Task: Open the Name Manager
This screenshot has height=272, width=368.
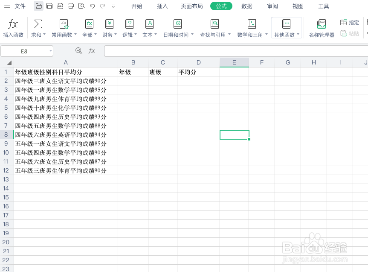Action: point(321,28)
